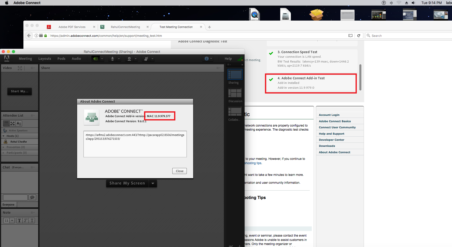Click the underline T button in Note pod
Image resolution: width=452 pixels, height=247 pixels.
(32, 221)
